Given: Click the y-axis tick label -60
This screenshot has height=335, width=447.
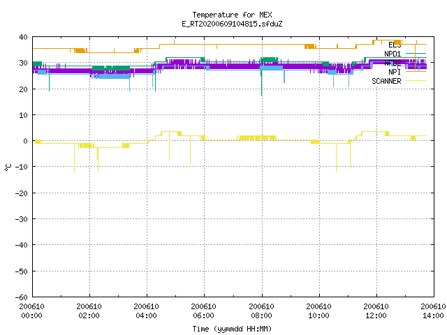Looking at the screenshot, I should tap(22, 297).
